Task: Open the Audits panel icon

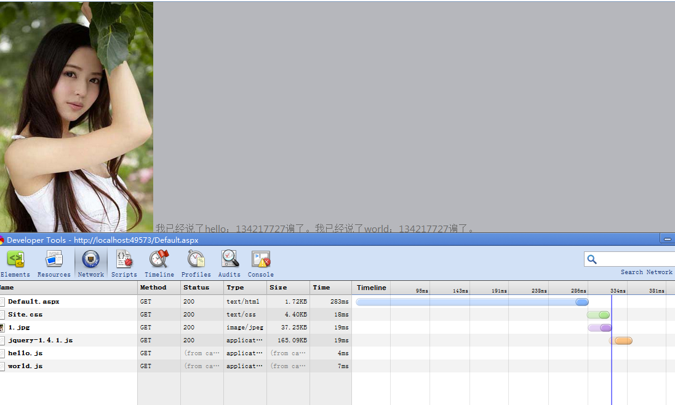Action: click(x=230, y=260)
